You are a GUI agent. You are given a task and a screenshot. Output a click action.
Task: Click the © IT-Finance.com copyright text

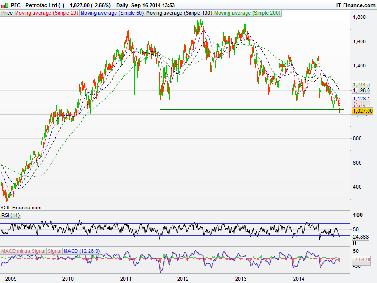click(21, 208)
